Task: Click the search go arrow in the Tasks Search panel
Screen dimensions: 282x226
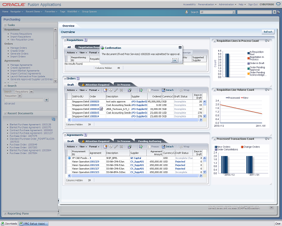Action: [46, 100]
